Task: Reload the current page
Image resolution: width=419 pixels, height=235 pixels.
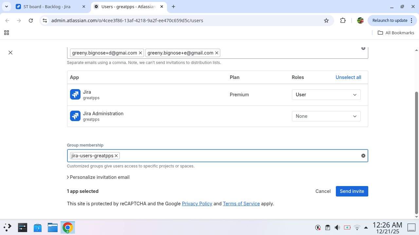Action: coord(31,20)
